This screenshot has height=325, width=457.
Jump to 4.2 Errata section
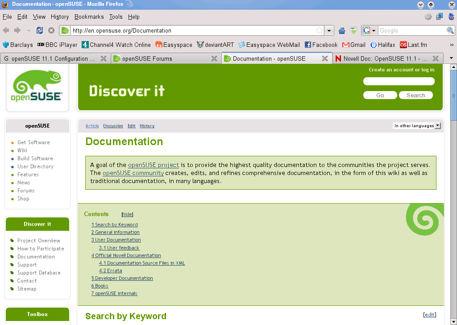tap(111, 271)
